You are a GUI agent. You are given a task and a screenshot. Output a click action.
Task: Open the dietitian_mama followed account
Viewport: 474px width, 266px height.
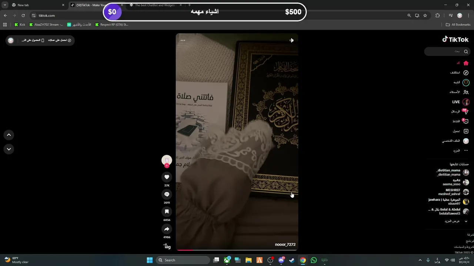coord(453,173)
